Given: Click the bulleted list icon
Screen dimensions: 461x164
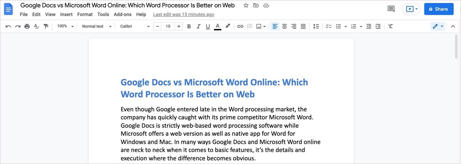Looking at the screenshot, I should (x=338, y=26).
